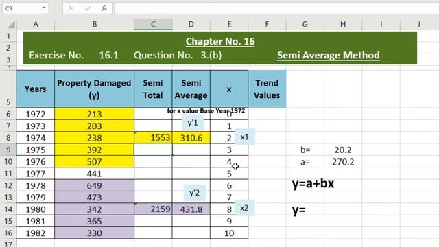Screen dimensions: 439x247
Task: Select the 'Years' header cell
Action: click(36, 89)
